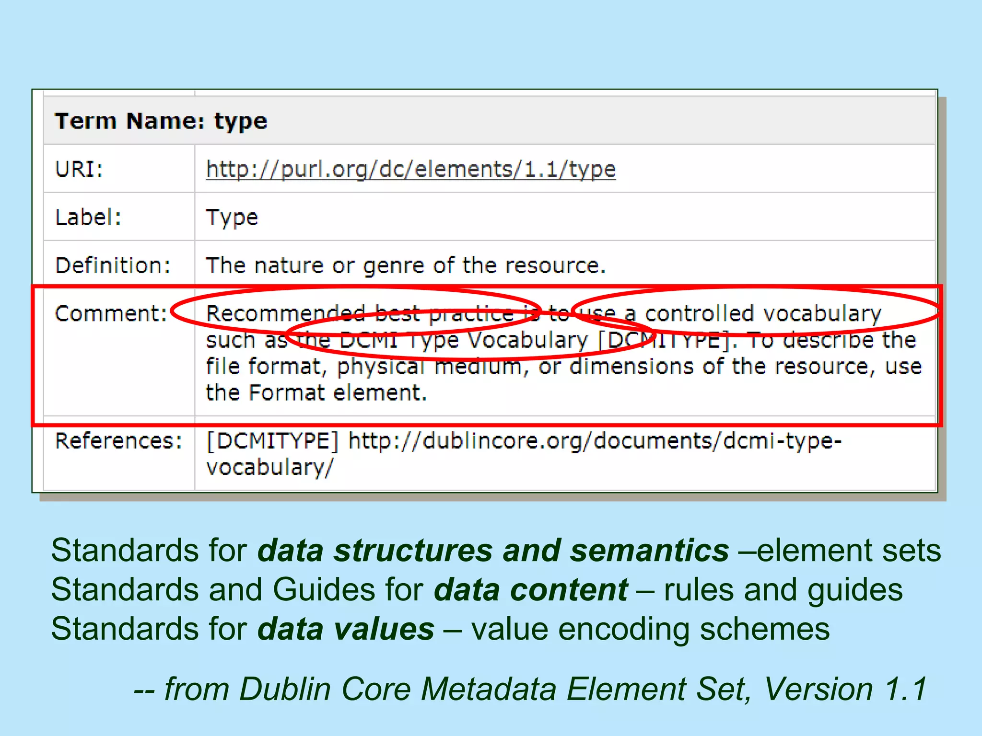This screenshot has height=736, width=982.
Task: Select the 'References:' row label
Action: tap(119, 440)
